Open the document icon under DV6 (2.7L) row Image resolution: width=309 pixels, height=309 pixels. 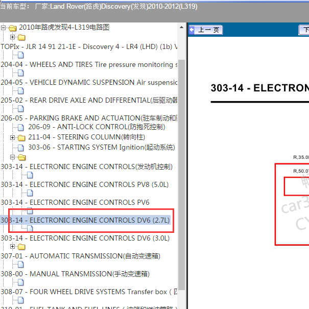pyautogui.click(x=30, y=229)
